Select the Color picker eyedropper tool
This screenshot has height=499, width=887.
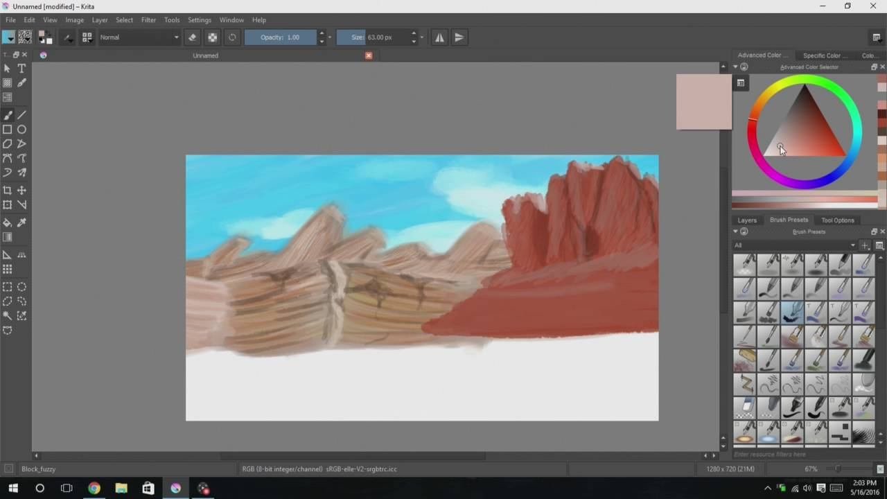[x=21, y=222]
